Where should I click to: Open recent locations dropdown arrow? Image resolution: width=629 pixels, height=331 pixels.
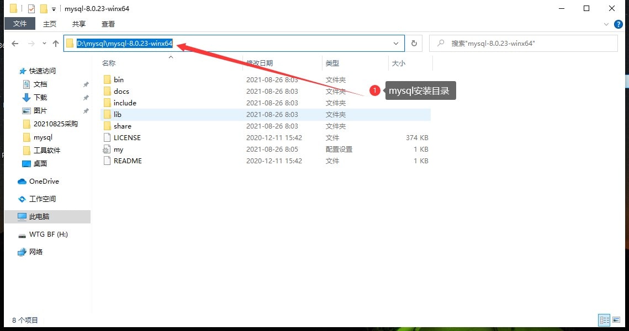click(44, 43)
